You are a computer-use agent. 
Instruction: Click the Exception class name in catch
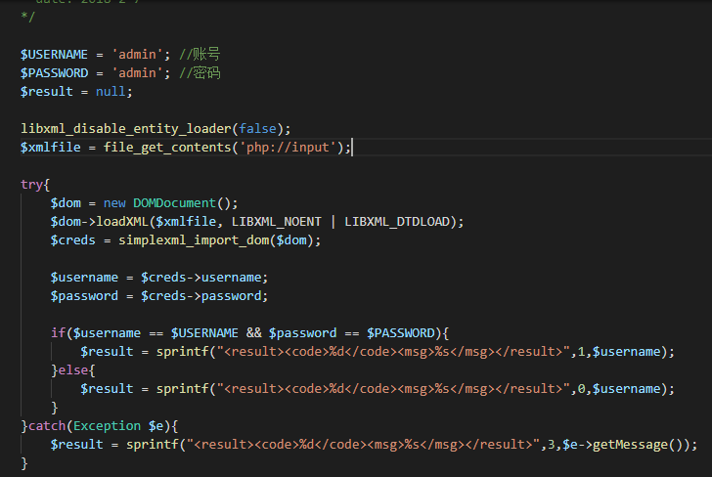(108, 426)
